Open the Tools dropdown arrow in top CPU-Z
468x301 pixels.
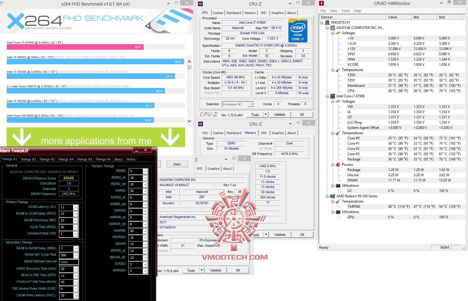tap(266, 115)
